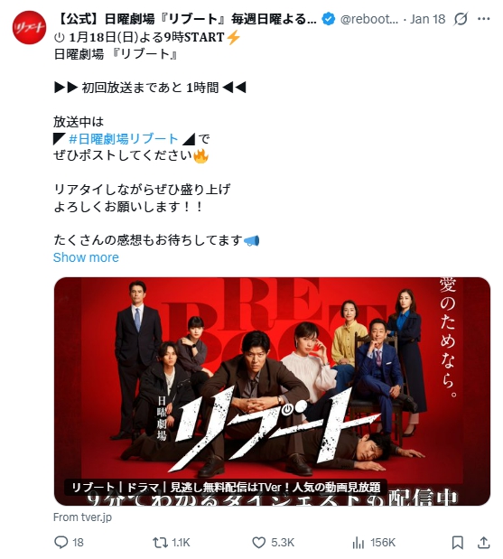This screenshot has width=503, height=559.
Task: Toggle repost via the 1.1K count
Action: tap(181, 543)
